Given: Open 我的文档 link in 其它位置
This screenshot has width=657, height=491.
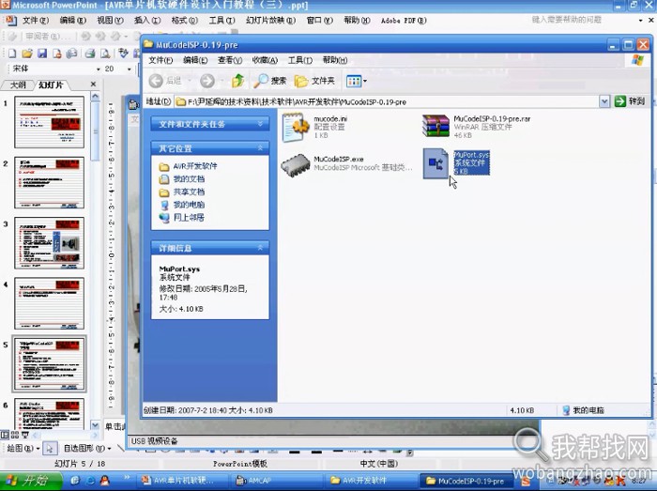Looking at the screenshot, I should tap(189, 179).
